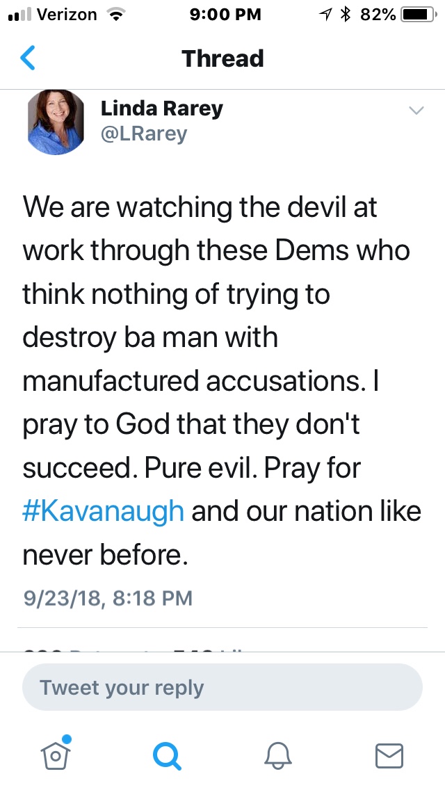Expand the tweet options chevron
This screenshot has width=445, height=790.
(416, 111)
